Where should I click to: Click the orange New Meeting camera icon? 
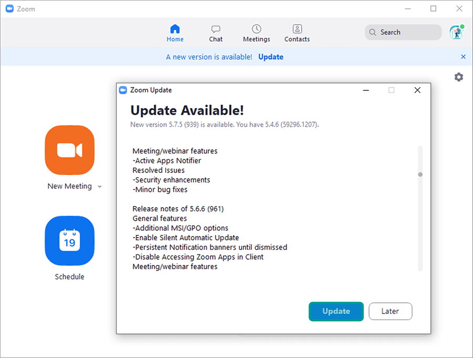click(70, 150)
